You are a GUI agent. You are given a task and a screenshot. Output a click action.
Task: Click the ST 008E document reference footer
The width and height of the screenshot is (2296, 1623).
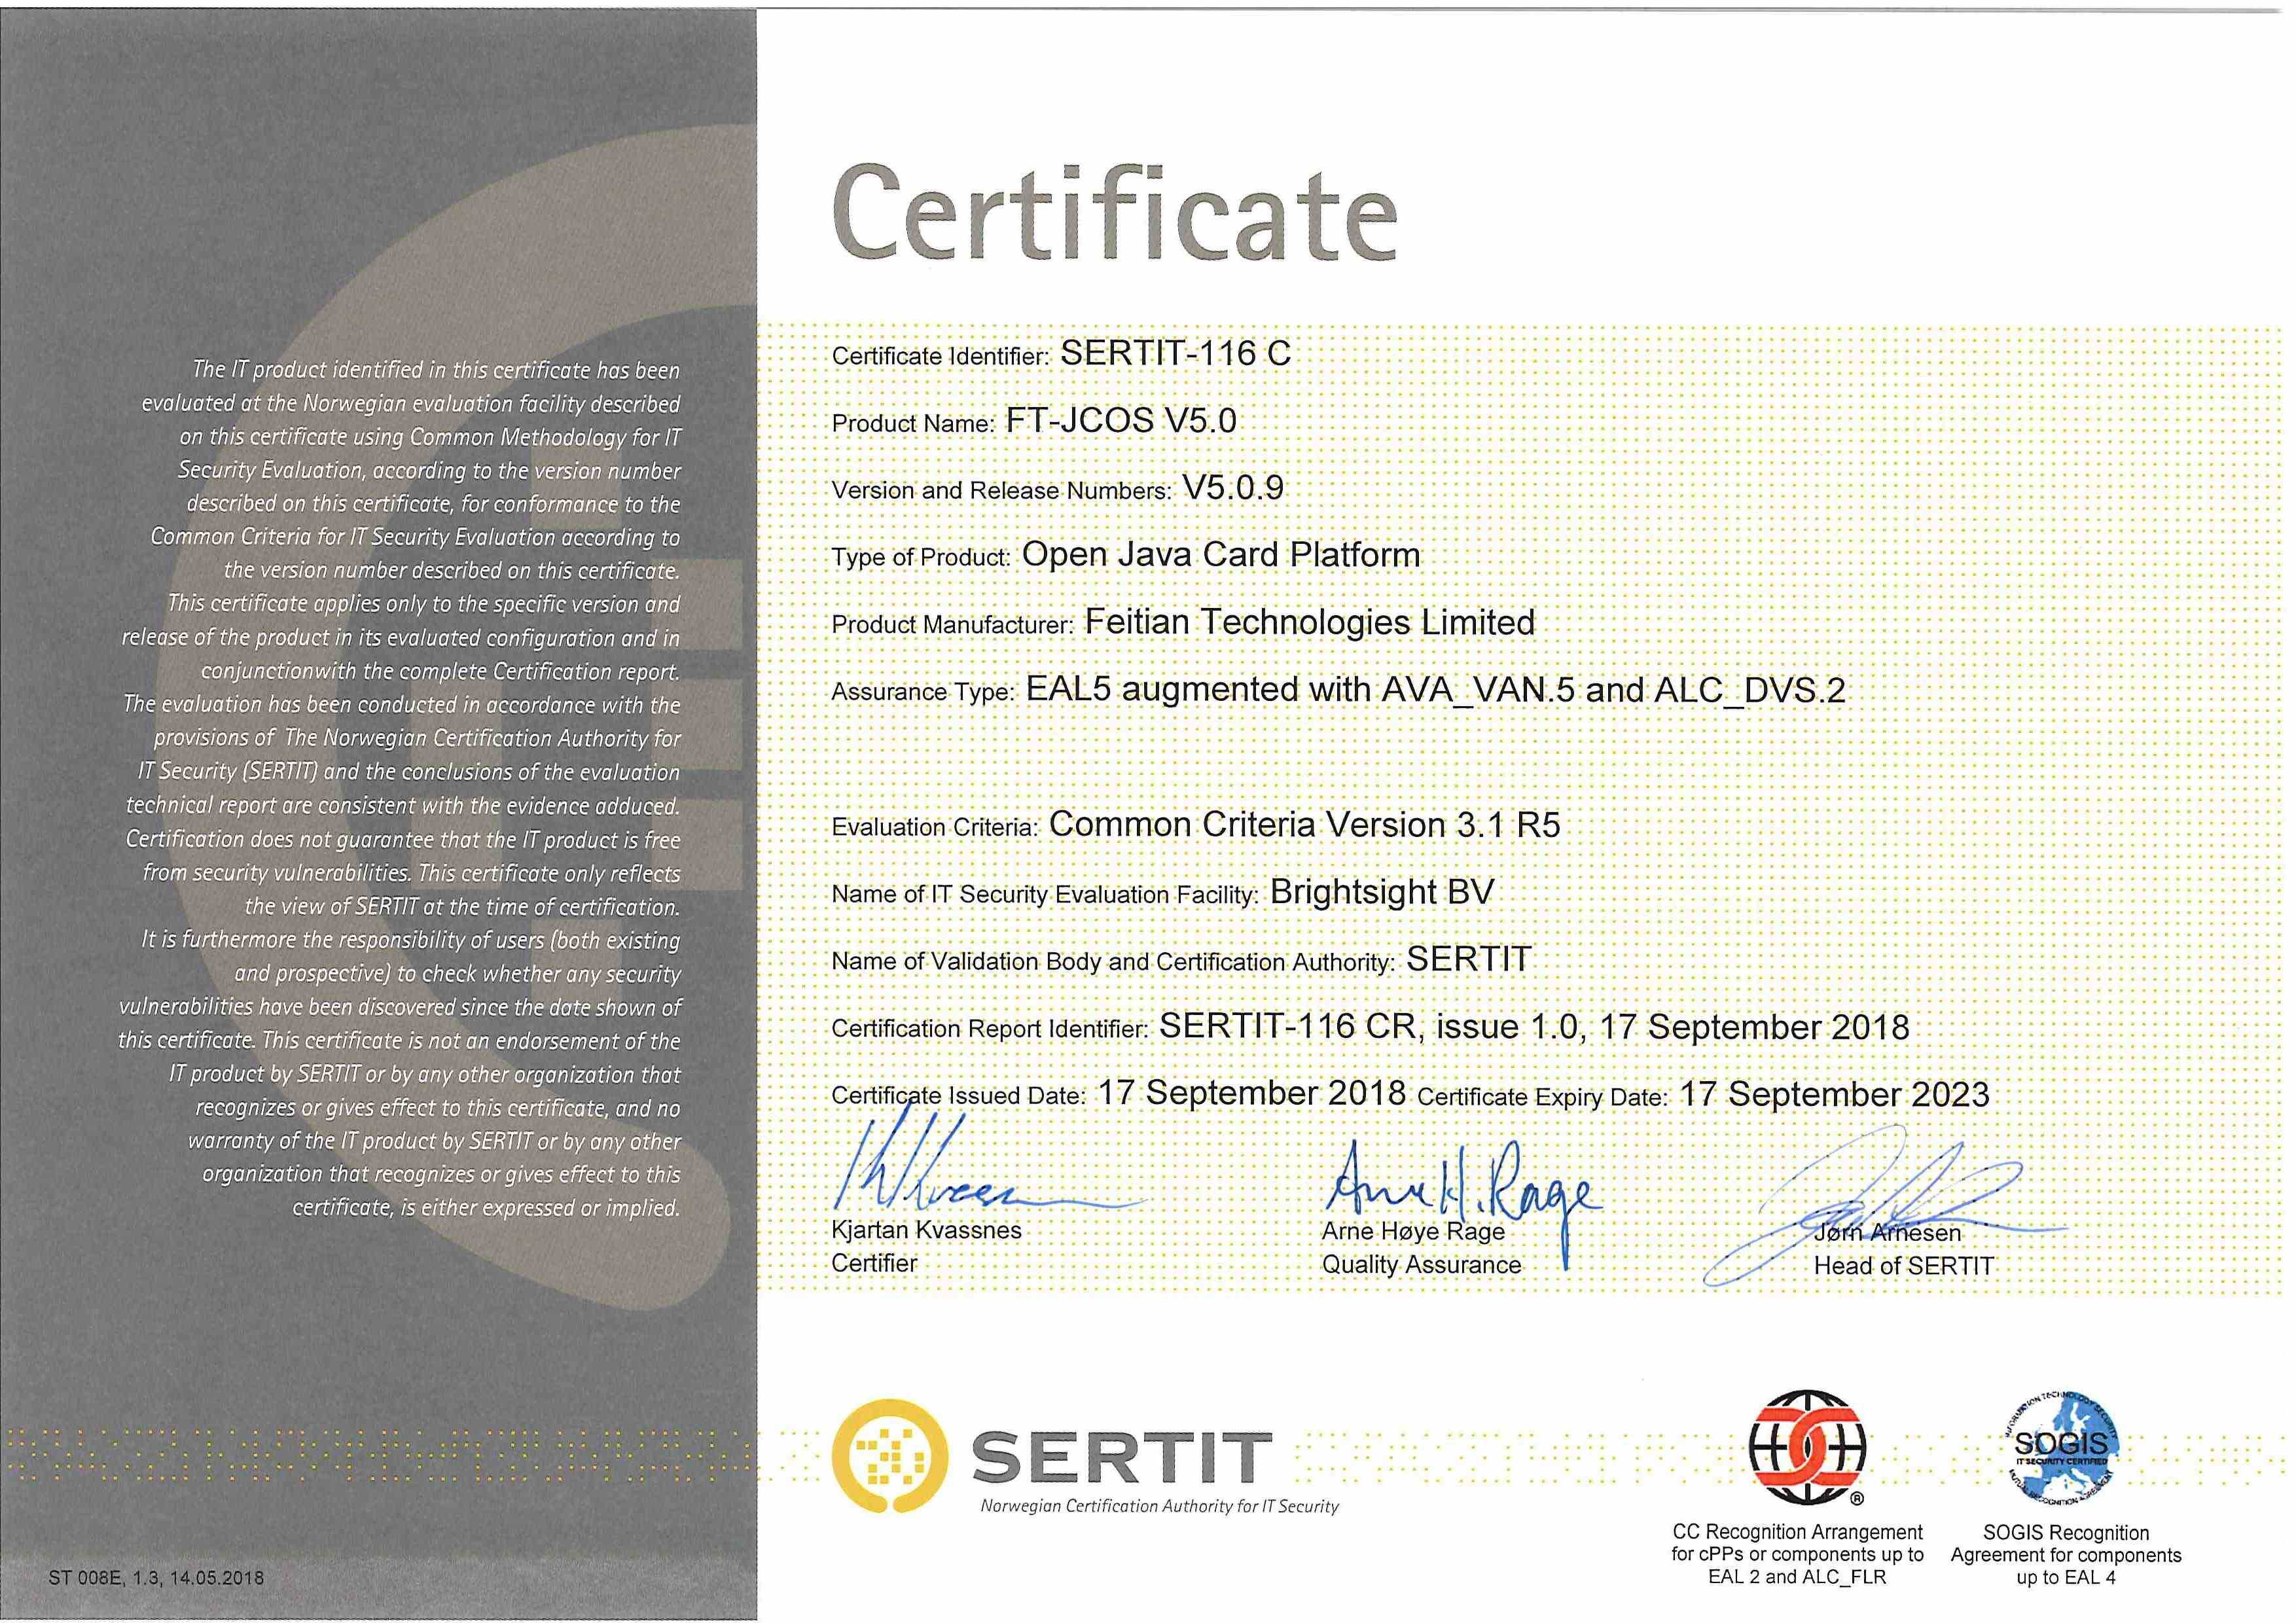(156, 1578)
